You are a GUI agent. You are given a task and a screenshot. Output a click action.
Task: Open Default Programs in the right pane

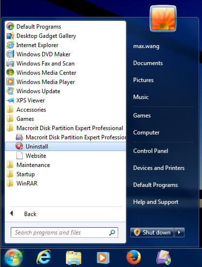(155, 185)
